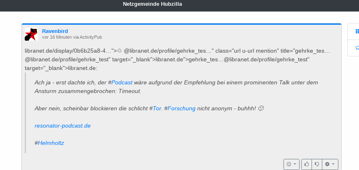The width and height of the screenshot is (359, 170).
Task: Click the Netzgemeinde Hubzilla header title
Action: pyautogui.click(x=152, y=4)
